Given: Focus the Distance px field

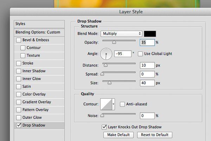Looking at the screenshot, I should (x=147, y=65).
